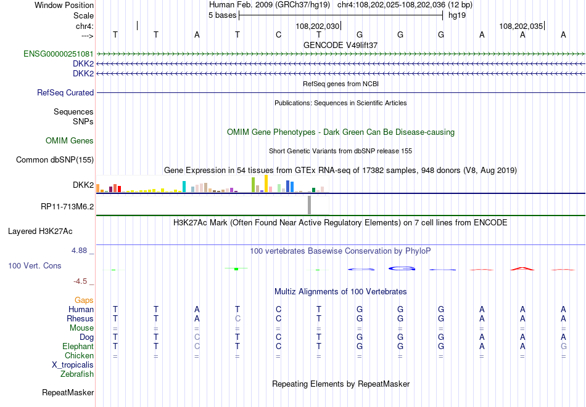Screen dimensions: 586x407
Task: Select the OMIM Genes label
Action: [70, 140]
